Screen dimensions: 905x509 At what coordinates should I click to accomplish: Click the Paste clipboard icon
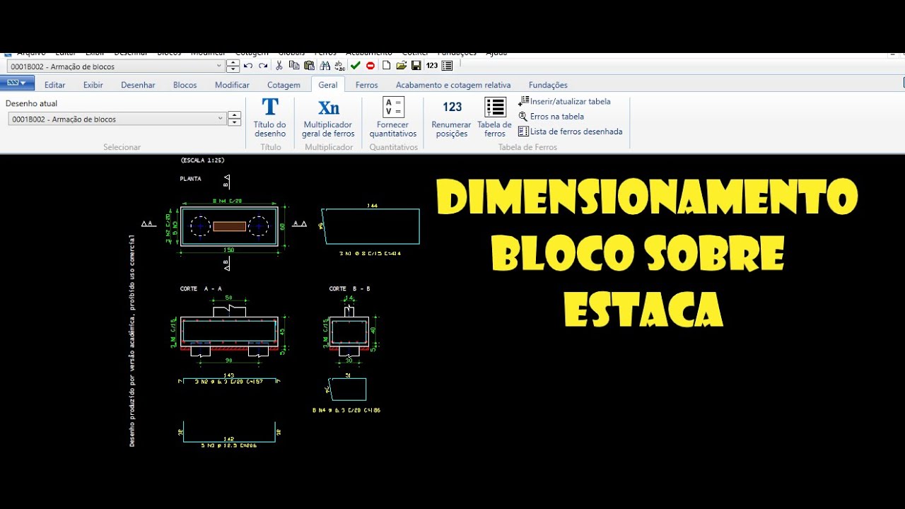point(309,66)
